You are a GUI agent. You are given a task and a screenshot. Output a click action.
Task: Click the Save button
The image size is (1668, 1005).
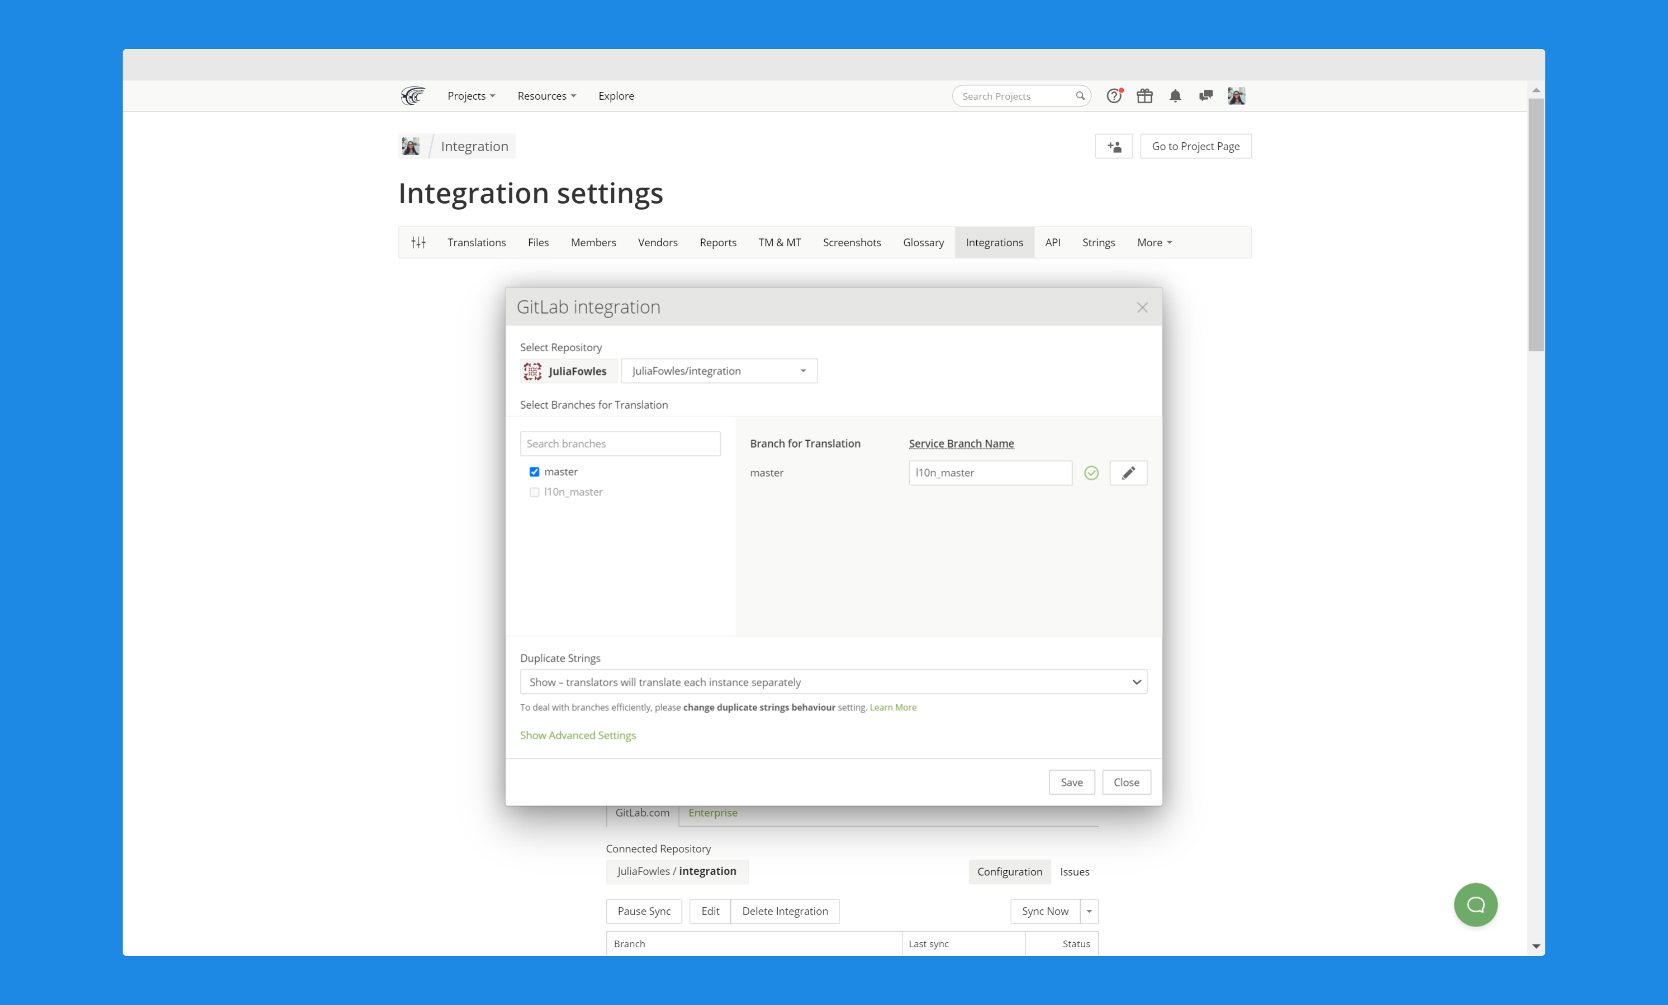tap(1071, 782)
